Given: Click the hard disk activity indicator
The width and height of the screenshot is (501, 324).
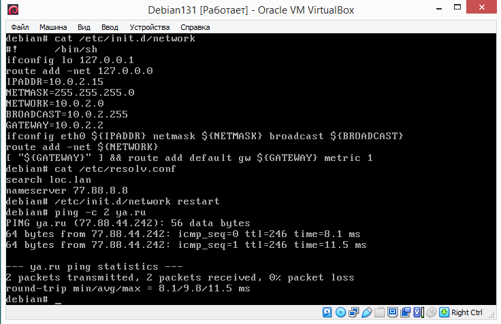Looking at the screenshot, I should tap(327, 312).
